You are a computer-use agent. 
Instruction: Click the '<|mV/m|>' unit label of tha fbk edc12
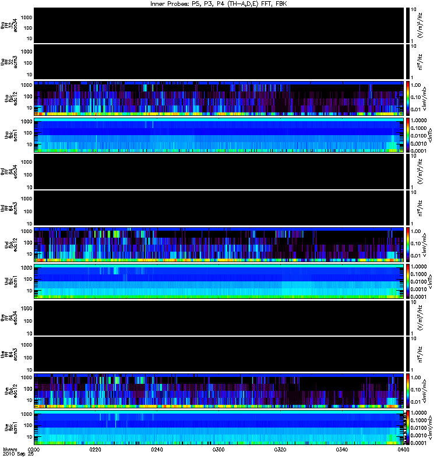[425, 98]
